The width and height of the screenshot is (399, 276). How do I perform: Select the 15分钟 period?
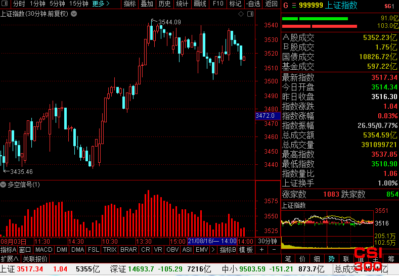[79, 4]
